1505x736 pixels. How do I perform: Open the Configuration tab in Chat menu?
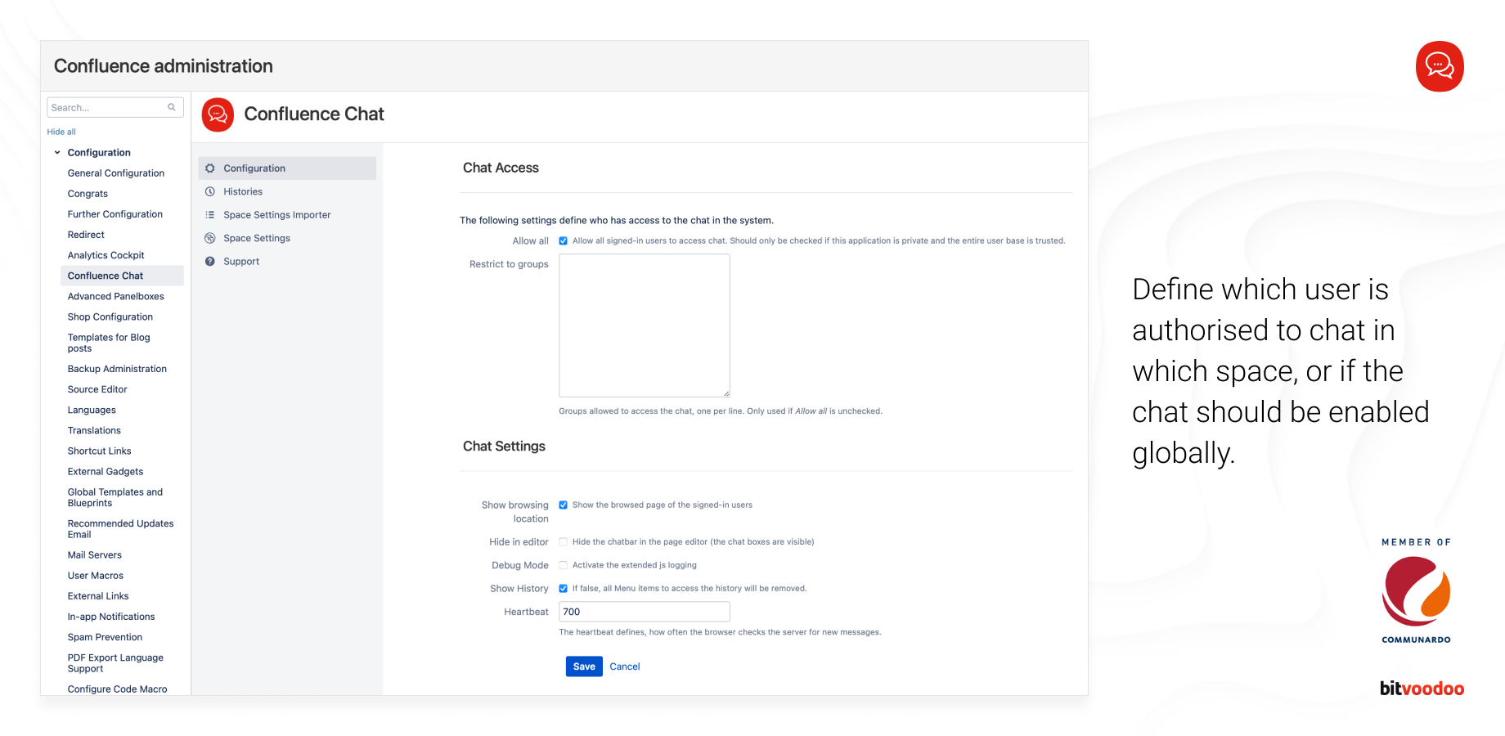[x=287, y=168]
